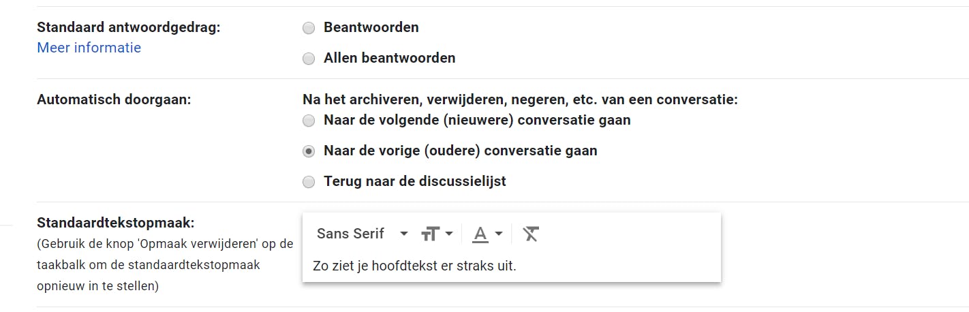Click the preview text 'Zo ziet je hoofdtekst'
969x312 pixels.
(x=414, y=266)
